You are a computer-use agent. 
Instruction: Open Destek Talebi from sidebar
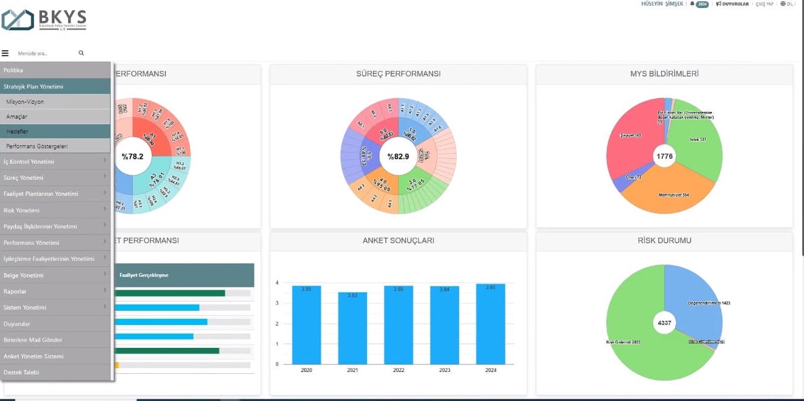55,373
